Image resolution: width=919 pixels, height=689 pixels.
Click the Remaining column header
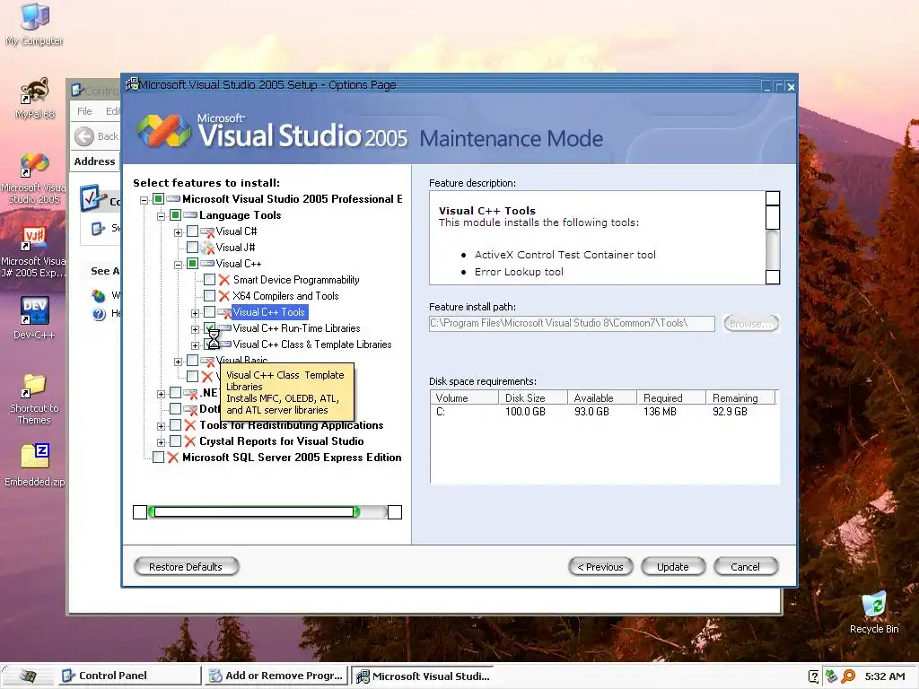(740, 397)
